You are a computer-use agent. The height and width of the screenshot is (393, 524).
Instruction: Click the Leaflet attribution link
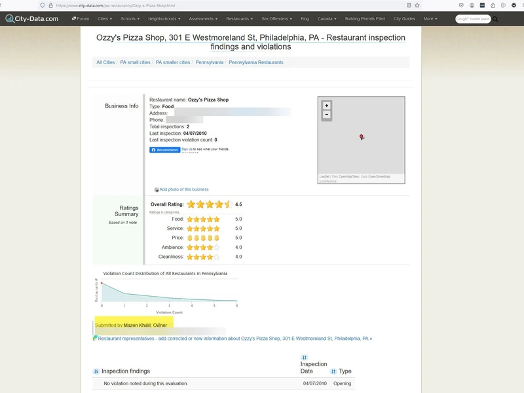[x=324, y=176]
